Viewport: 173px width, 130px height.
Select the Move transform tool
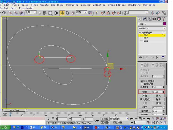[62, 13]
